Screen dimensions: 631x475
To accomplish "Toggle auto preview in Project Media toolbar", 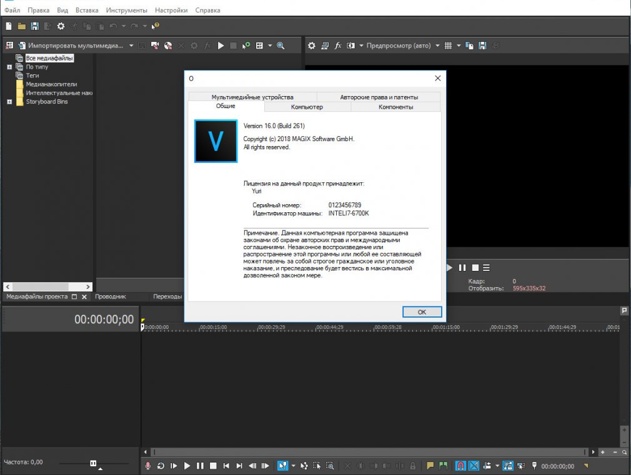I will coord(246,46).
